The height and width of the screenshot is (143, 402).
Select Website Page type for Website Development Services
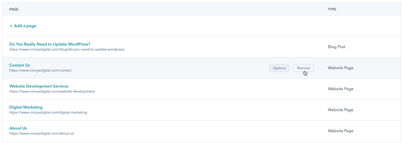point(340,89)
